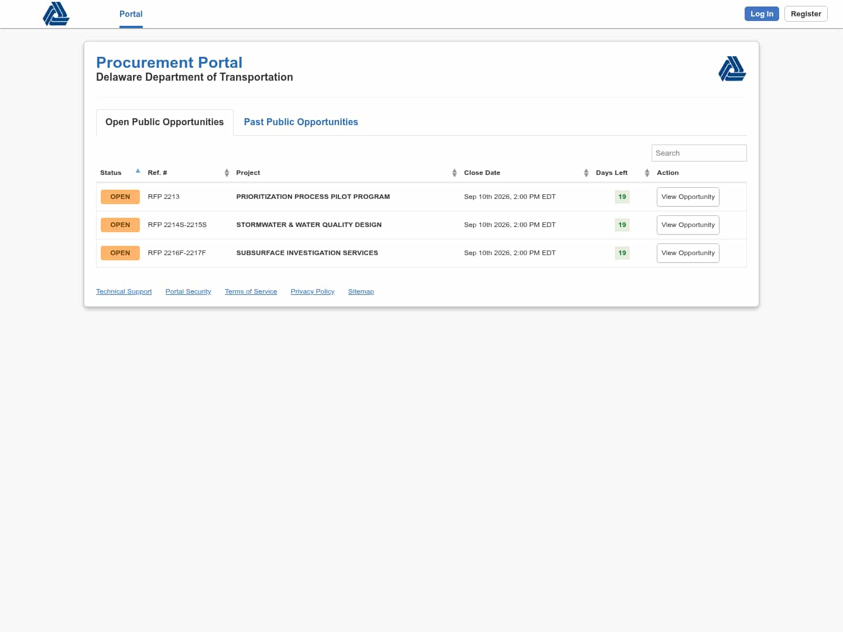Sort table by Project column sort arrows
Screen dimensions: 843x632
[454, 173]
